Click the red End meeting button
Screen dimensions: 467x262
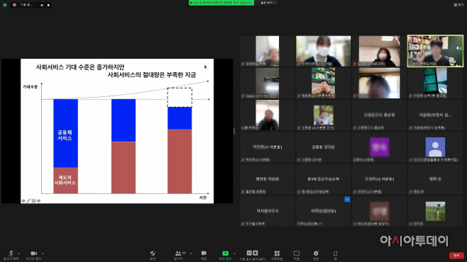point(456,256)
